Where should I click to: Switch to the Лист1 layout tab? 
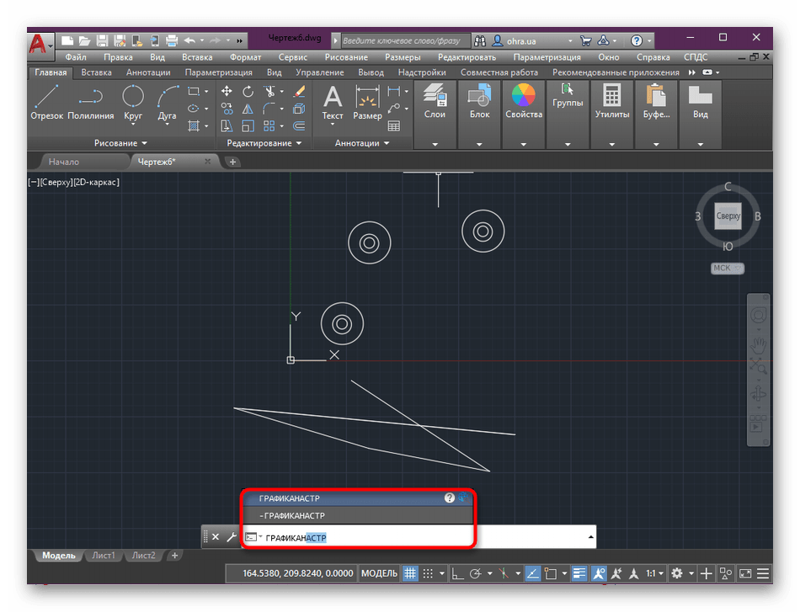tap(104, 556)
